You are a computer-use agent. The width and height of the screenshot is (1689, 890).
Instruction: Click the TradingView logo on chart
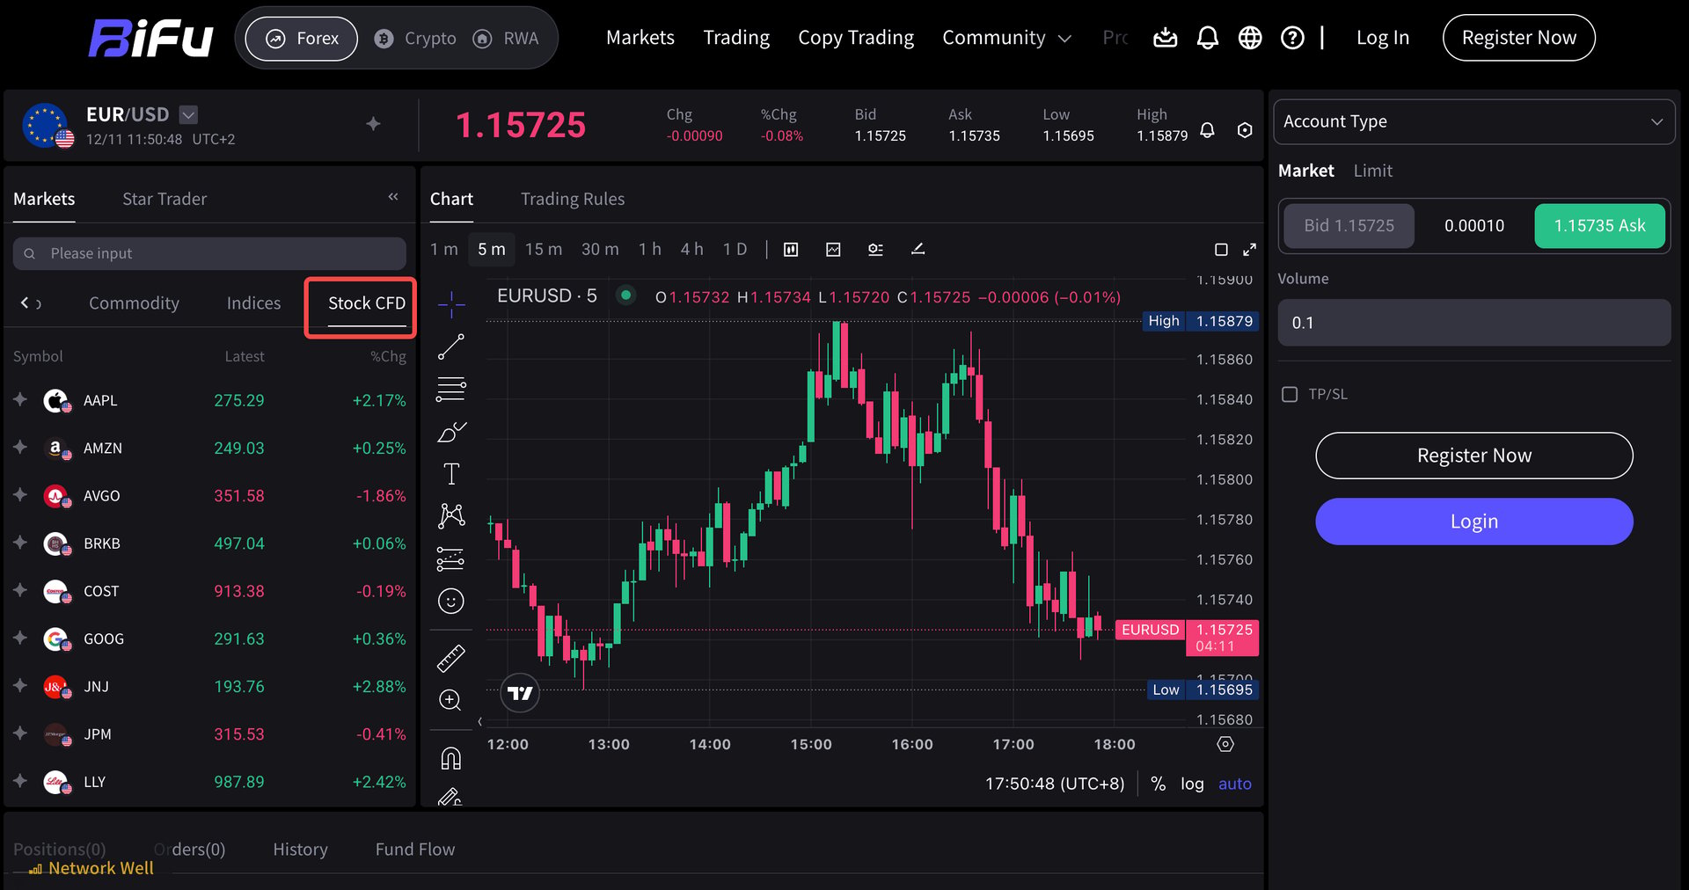520,694
